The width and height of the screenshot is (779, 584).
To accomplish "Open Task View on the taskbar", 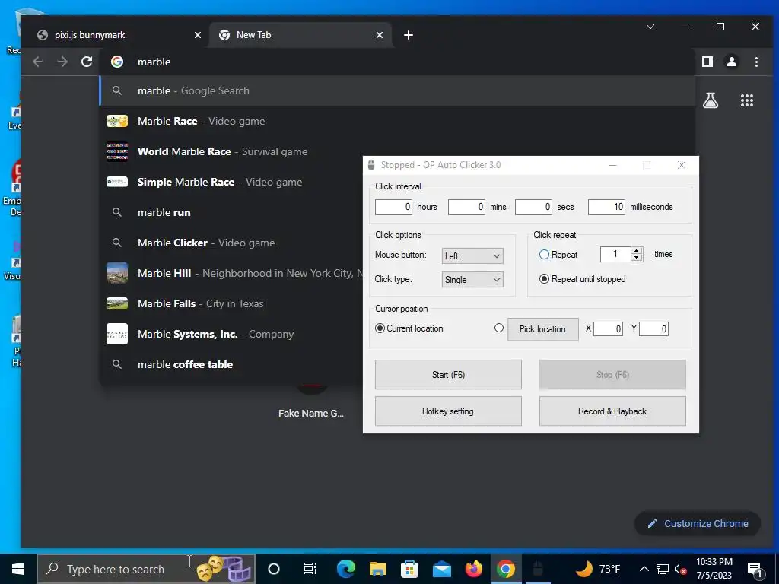I will (310, 569).
